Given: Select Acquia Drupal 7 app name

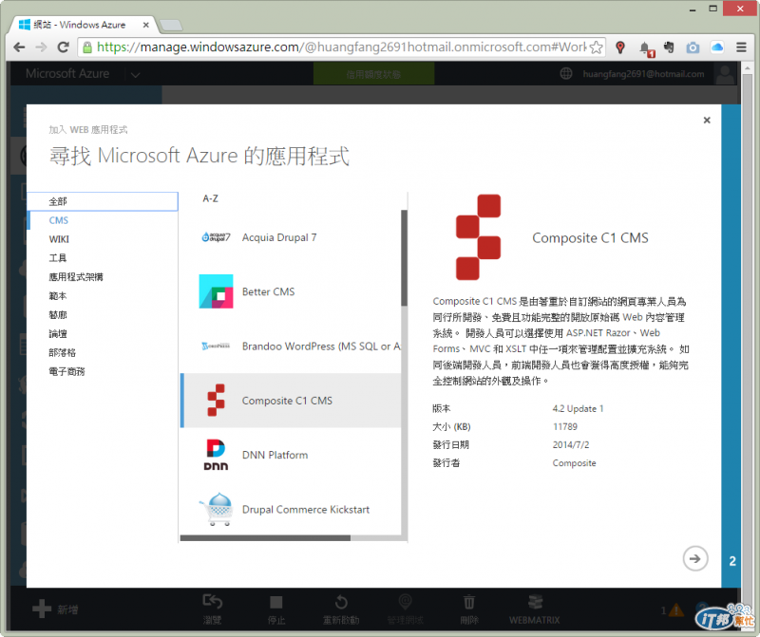Looking at the screenshot, I should point(279,237).
